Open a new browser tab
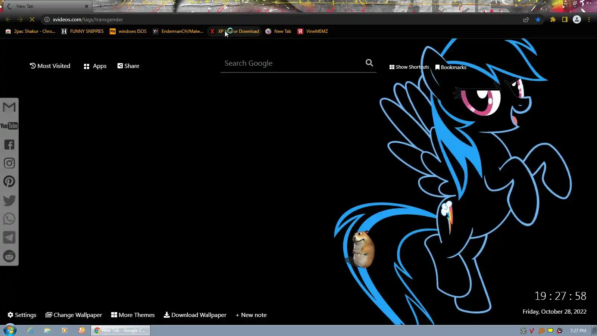The height and width of the screenshot is (336, 597). tap(100, 6)
